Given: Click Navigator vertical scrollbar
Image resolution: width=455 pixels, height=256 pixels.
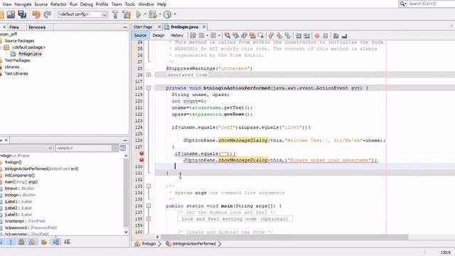Looking at the screenshot, I should click(126, 193).
